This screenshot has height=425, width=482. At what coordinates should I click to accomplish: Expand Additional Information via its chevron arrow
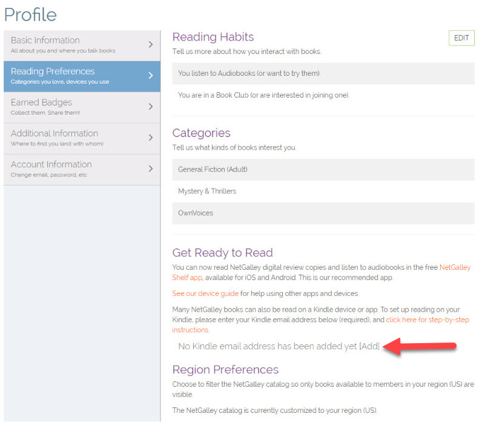pos(151,138)
